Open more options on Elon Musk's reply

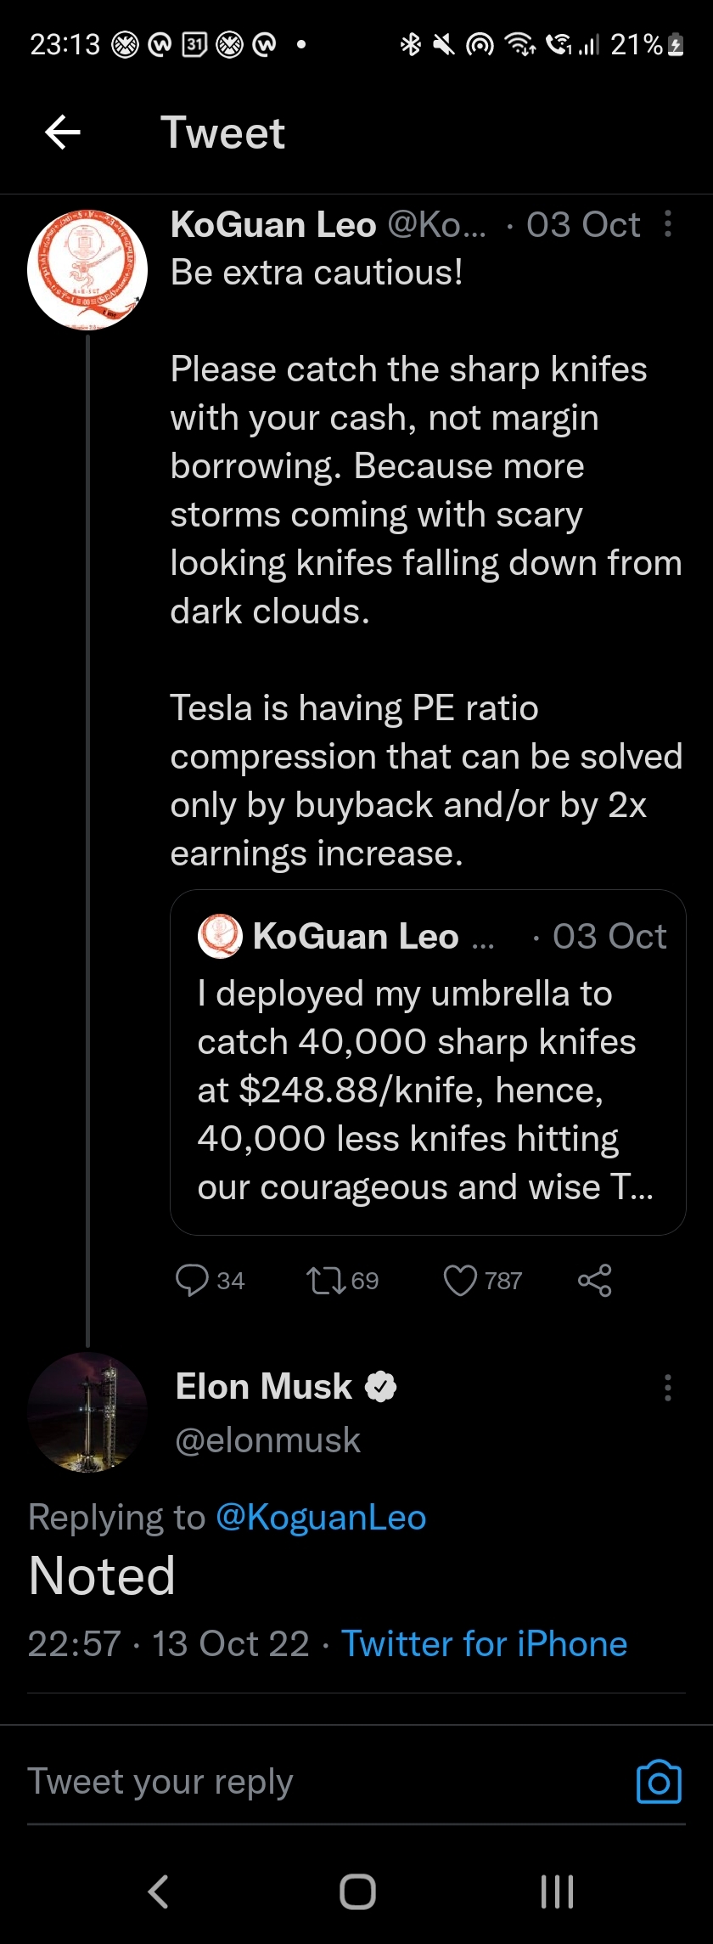point(668,1388)
